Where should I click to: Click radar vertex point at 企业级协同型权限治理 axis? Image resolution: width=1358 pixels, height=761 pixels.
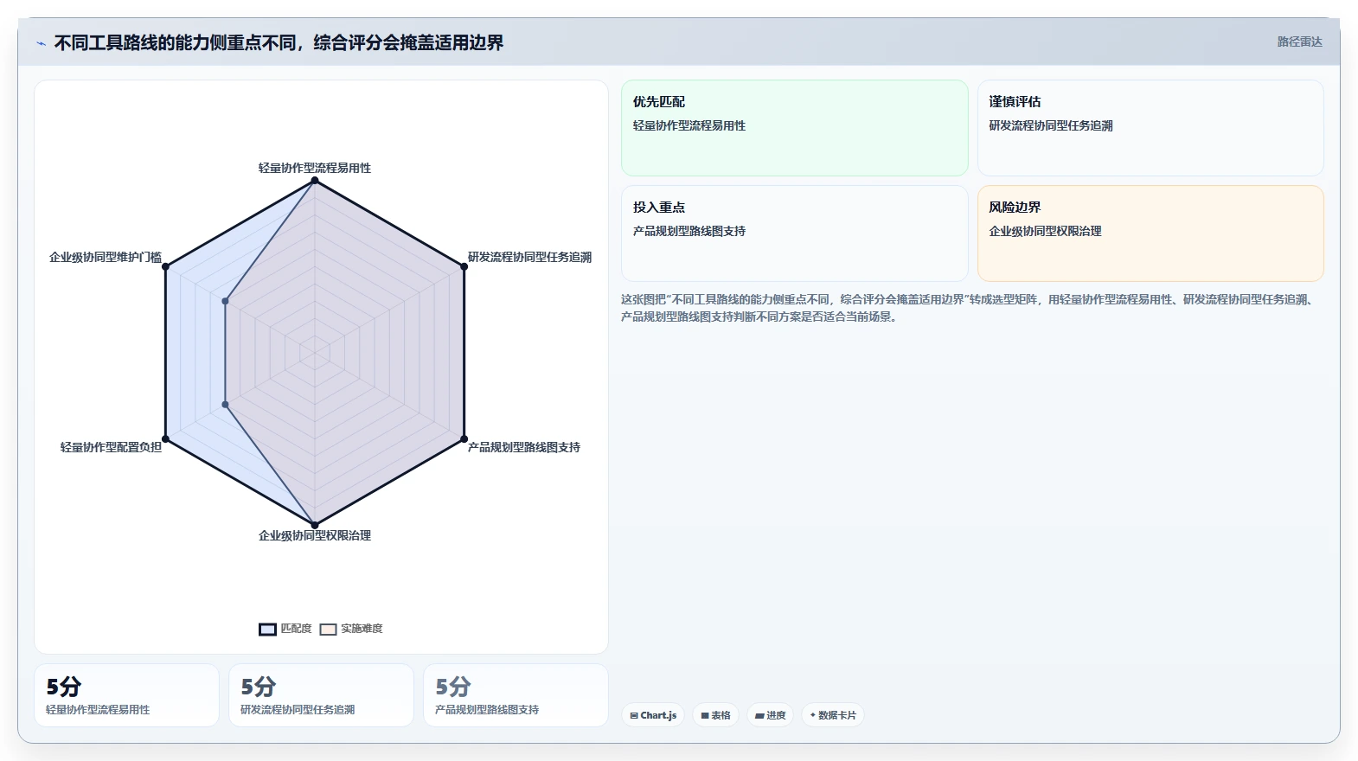pyautogui.click(x=315, y=525)
